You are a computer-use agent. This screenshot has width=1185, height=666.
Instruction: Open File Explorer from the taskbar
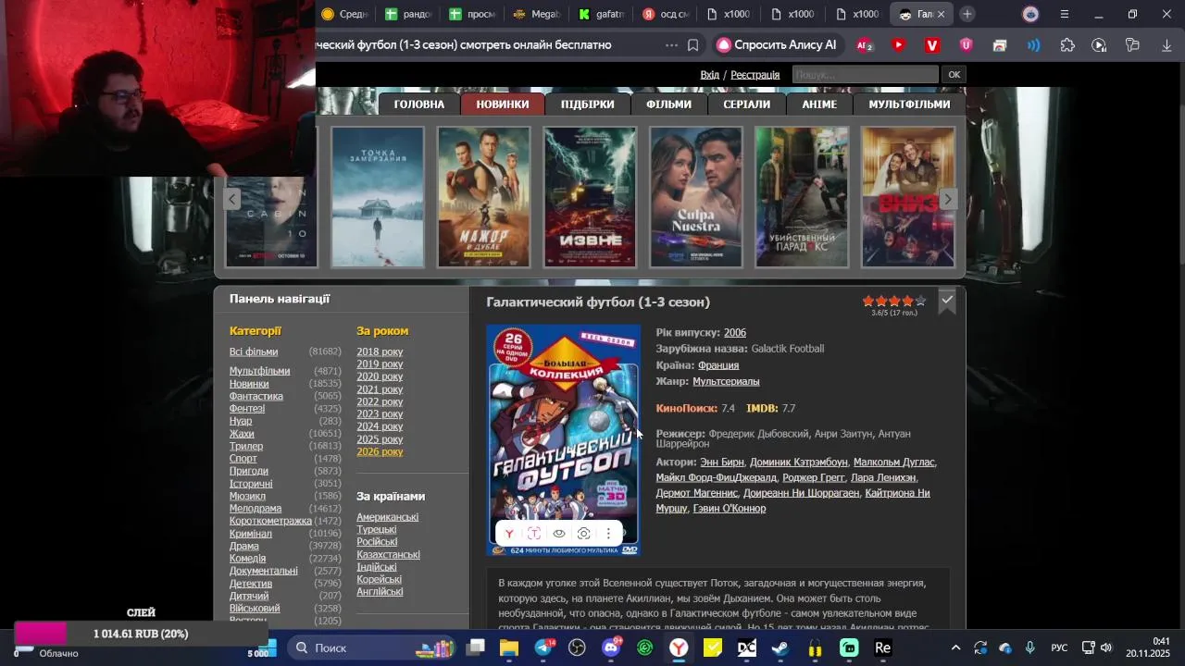(509, 647)
